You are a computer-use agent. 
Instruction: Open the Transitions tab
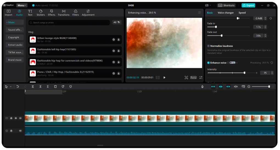tap(64, 13)
